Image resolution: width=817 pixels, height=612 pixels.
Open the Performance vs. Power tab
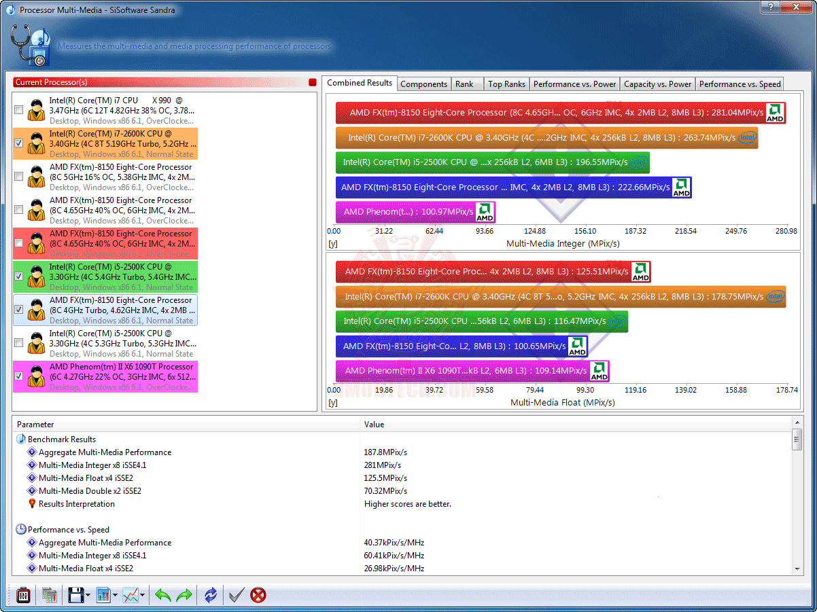[574, 84]
